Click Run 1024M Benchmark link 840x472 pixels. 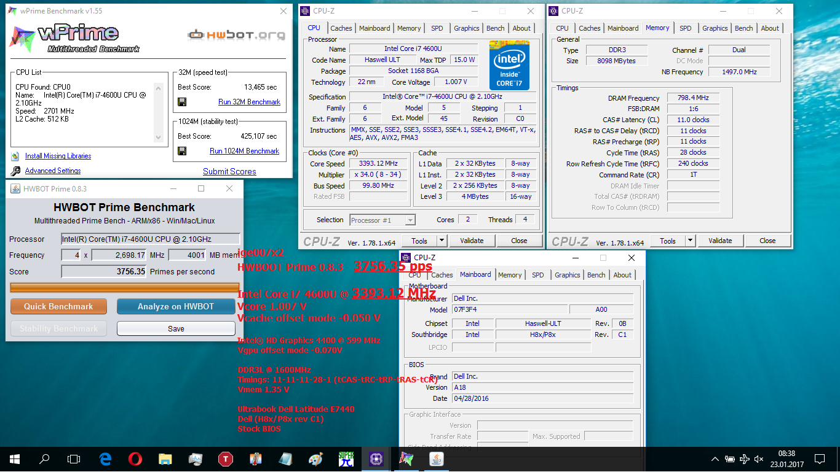coord(244,151)
